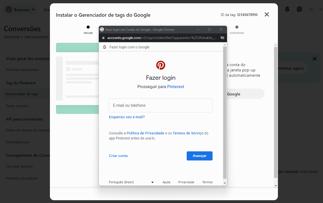Close the Instalar Gerenciador de tags dialog
The height and width of the screenshot is (203, 323).
coord(267,14)
